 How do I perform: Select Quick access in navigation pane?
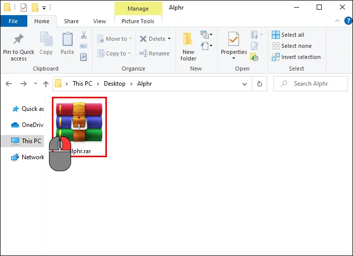(27, 109)
